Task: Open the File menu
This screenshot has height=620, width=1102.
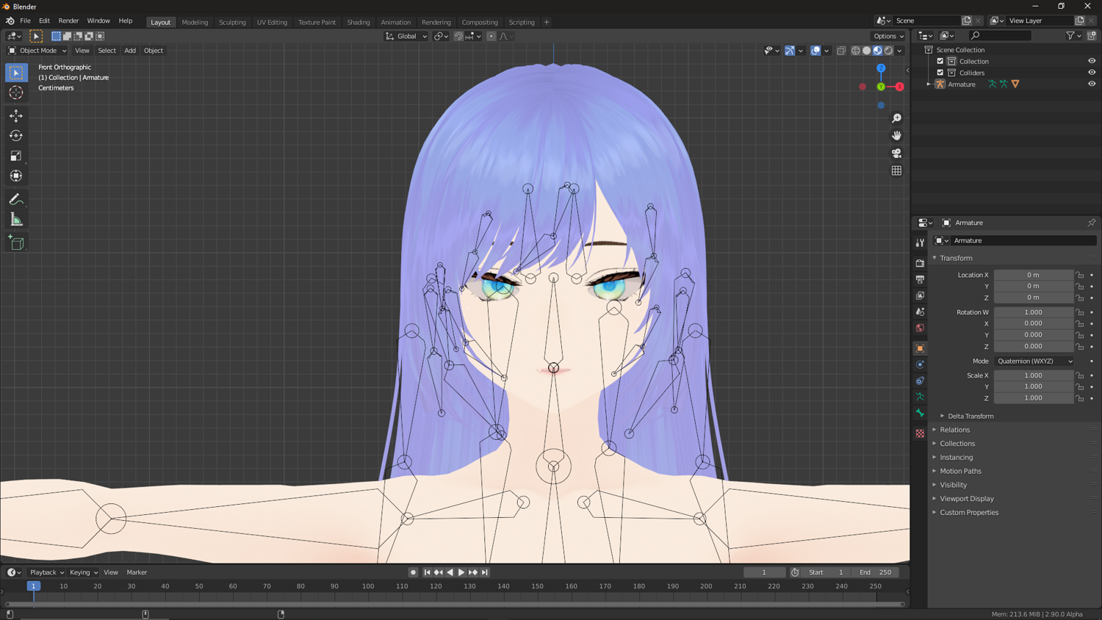Action: point(25,21)
